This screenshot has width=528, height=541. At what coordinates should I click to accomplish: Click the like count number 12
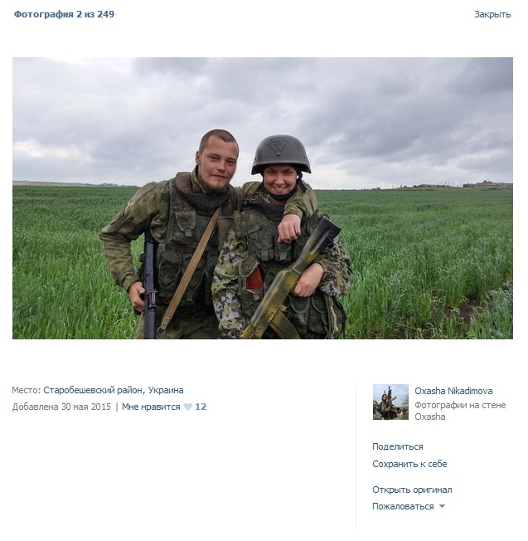(201, 407)
